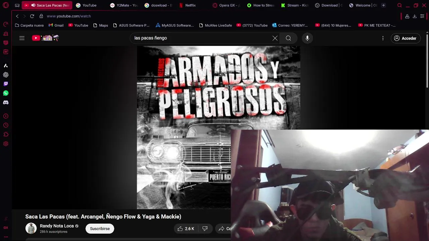Image resolution: width=429 pixels, height=241 pixels.
Task: Open Discord icon in sidebar
Action: pyautogui.click(x=6, y=102)
